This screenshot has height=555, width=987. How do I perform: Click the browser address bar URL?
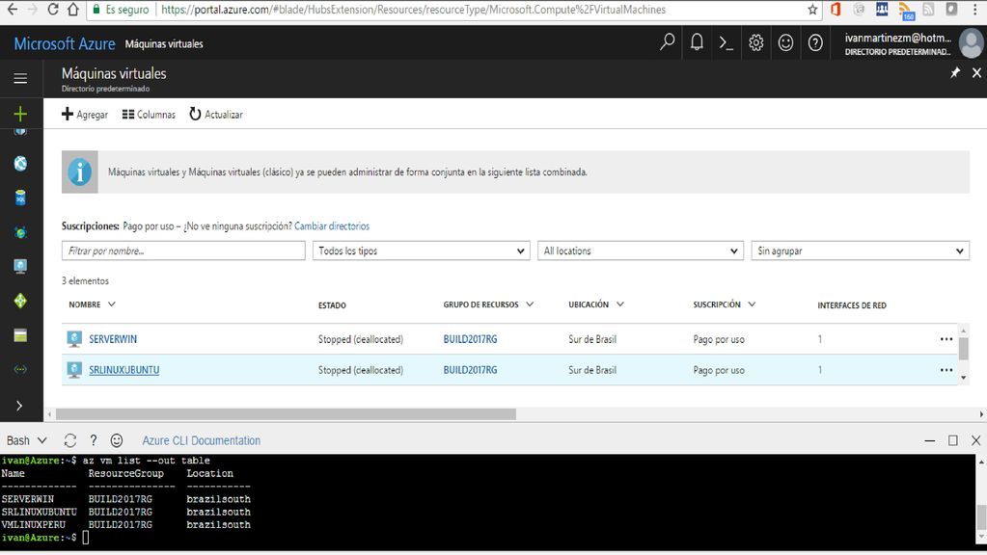[414, 10]
